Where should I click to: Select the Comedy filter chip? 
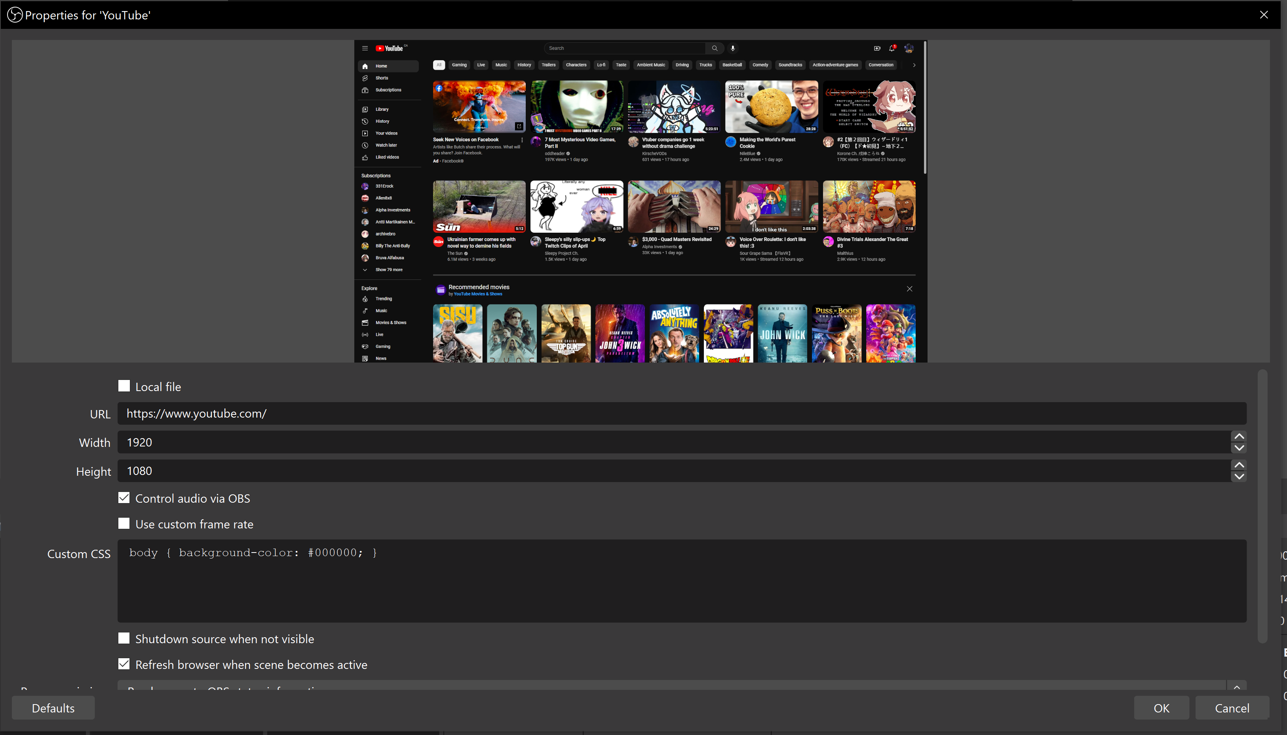760,65
